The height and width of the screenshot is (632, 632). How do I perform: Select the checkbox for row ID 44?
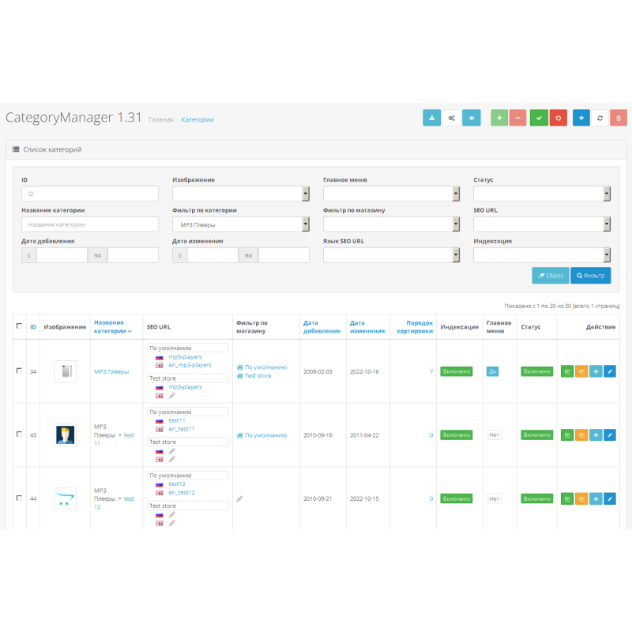(19, 498)
